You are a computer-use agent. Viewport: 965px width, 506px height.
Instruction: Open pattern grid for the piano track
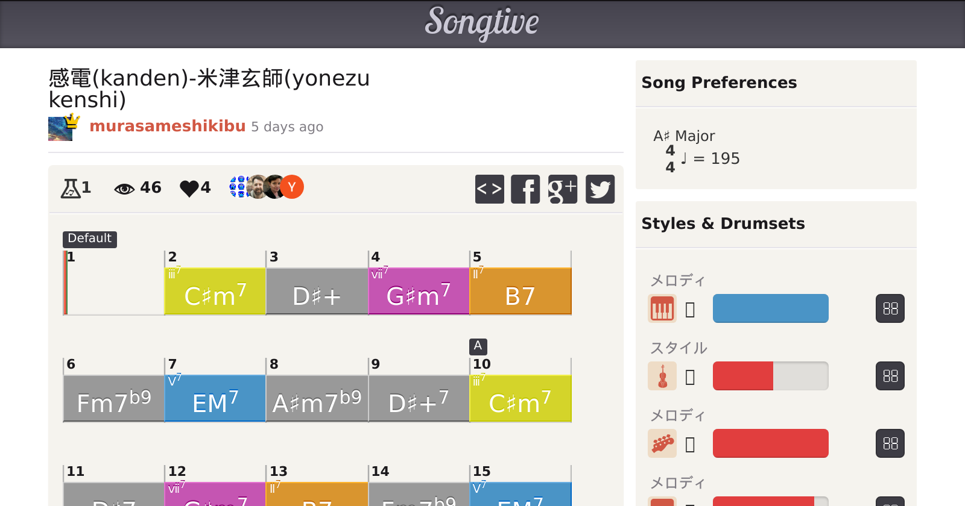click(x=890, y=308)
